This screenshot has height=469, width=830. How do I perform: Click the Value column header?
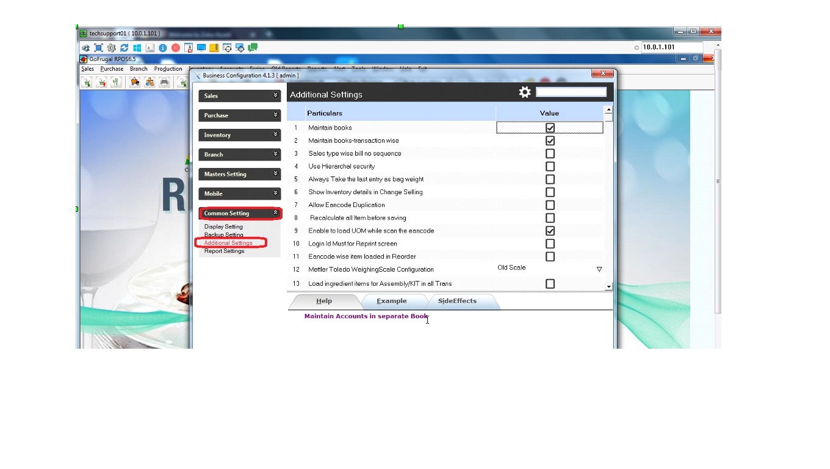549,113
